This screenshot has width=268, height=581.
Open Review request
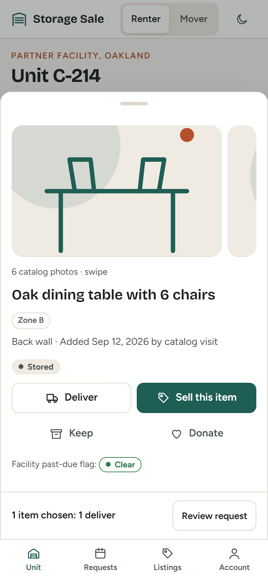click(214, 516)
